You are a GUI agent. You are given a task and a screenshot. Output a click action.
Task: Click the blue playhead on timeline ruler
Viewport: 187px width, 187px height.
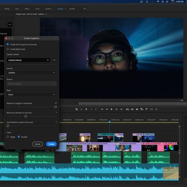(109, 122)
